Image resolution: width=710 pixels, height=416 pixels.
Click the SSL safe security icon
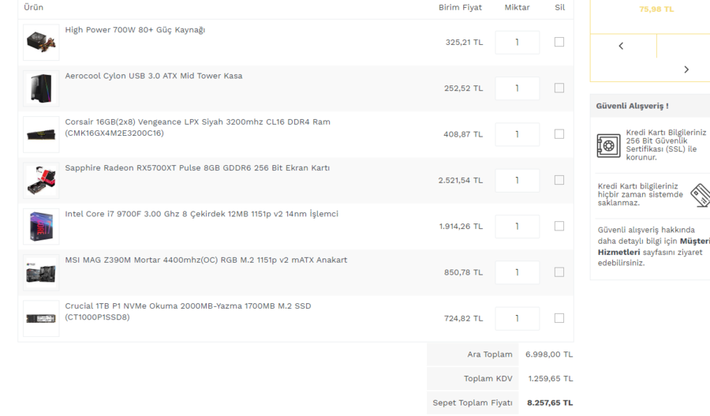[608, 145]
